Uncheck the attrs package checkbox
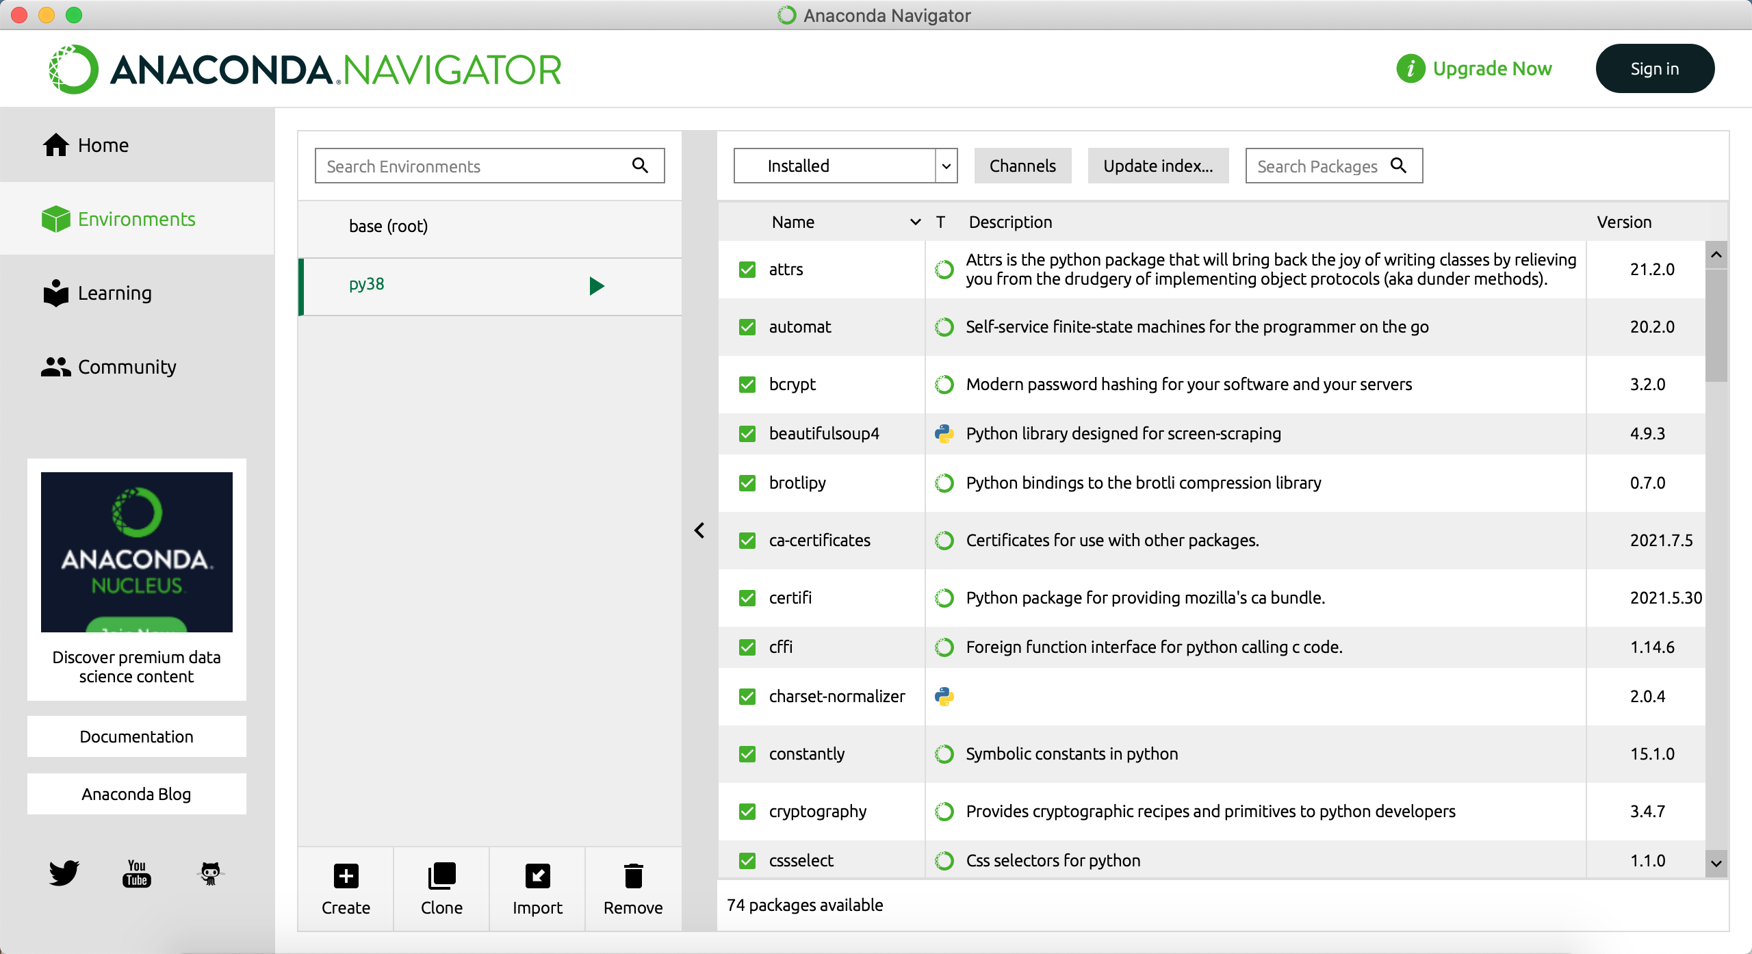This screenshot has height=954, width=1752. pos(747,270)
